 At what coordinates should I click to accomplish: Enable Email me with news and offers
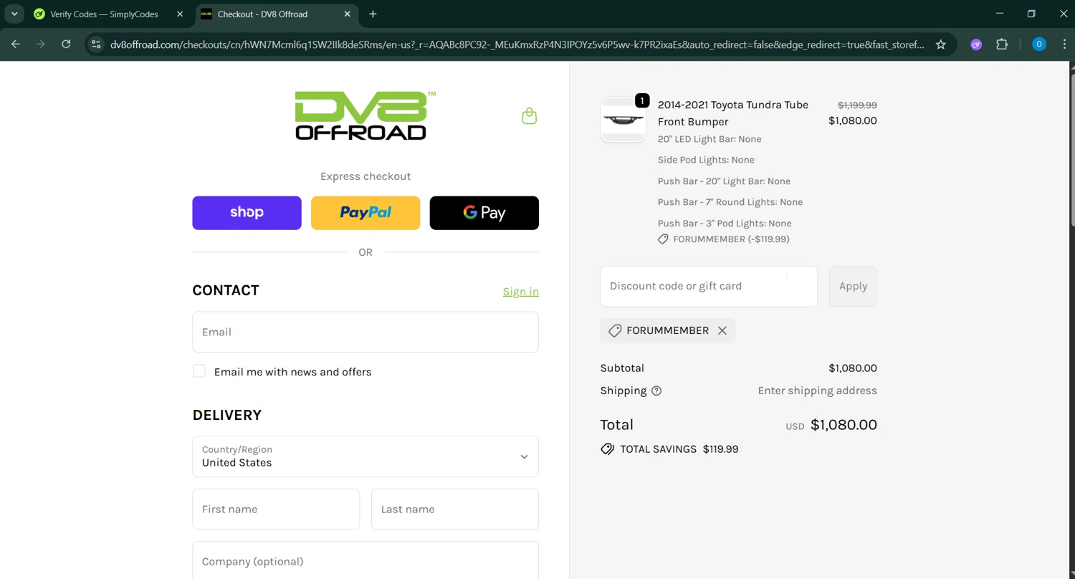coord(199,371)
